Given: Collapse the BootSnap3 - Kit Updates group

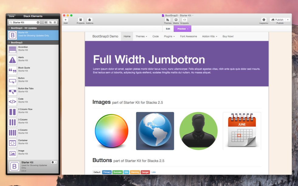Looking at the screenshot, I should 9,28.
